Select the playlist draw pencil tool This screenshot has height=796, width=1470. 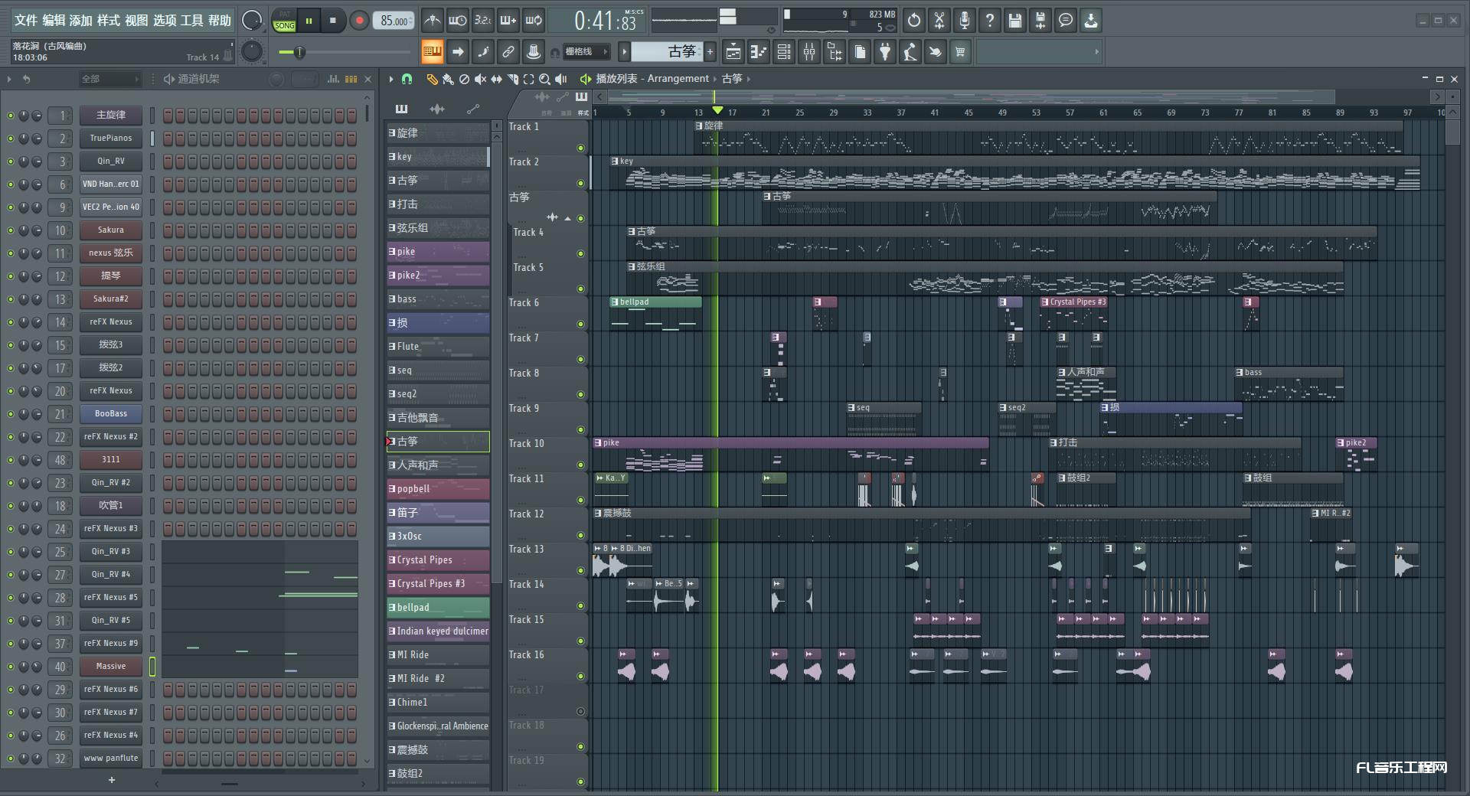coord(432,79)
